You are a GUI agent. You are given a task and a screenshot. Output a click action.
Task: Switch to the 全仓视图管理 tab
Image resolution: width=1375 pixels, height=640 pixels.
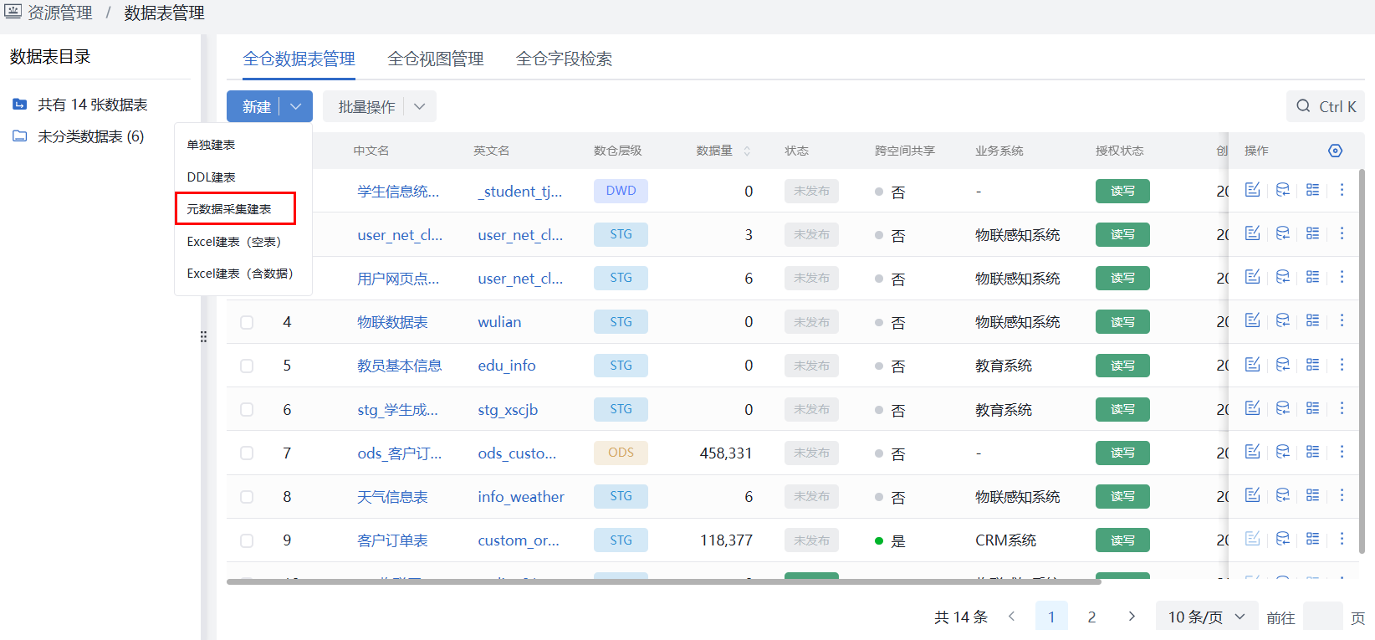coord(436,59)
